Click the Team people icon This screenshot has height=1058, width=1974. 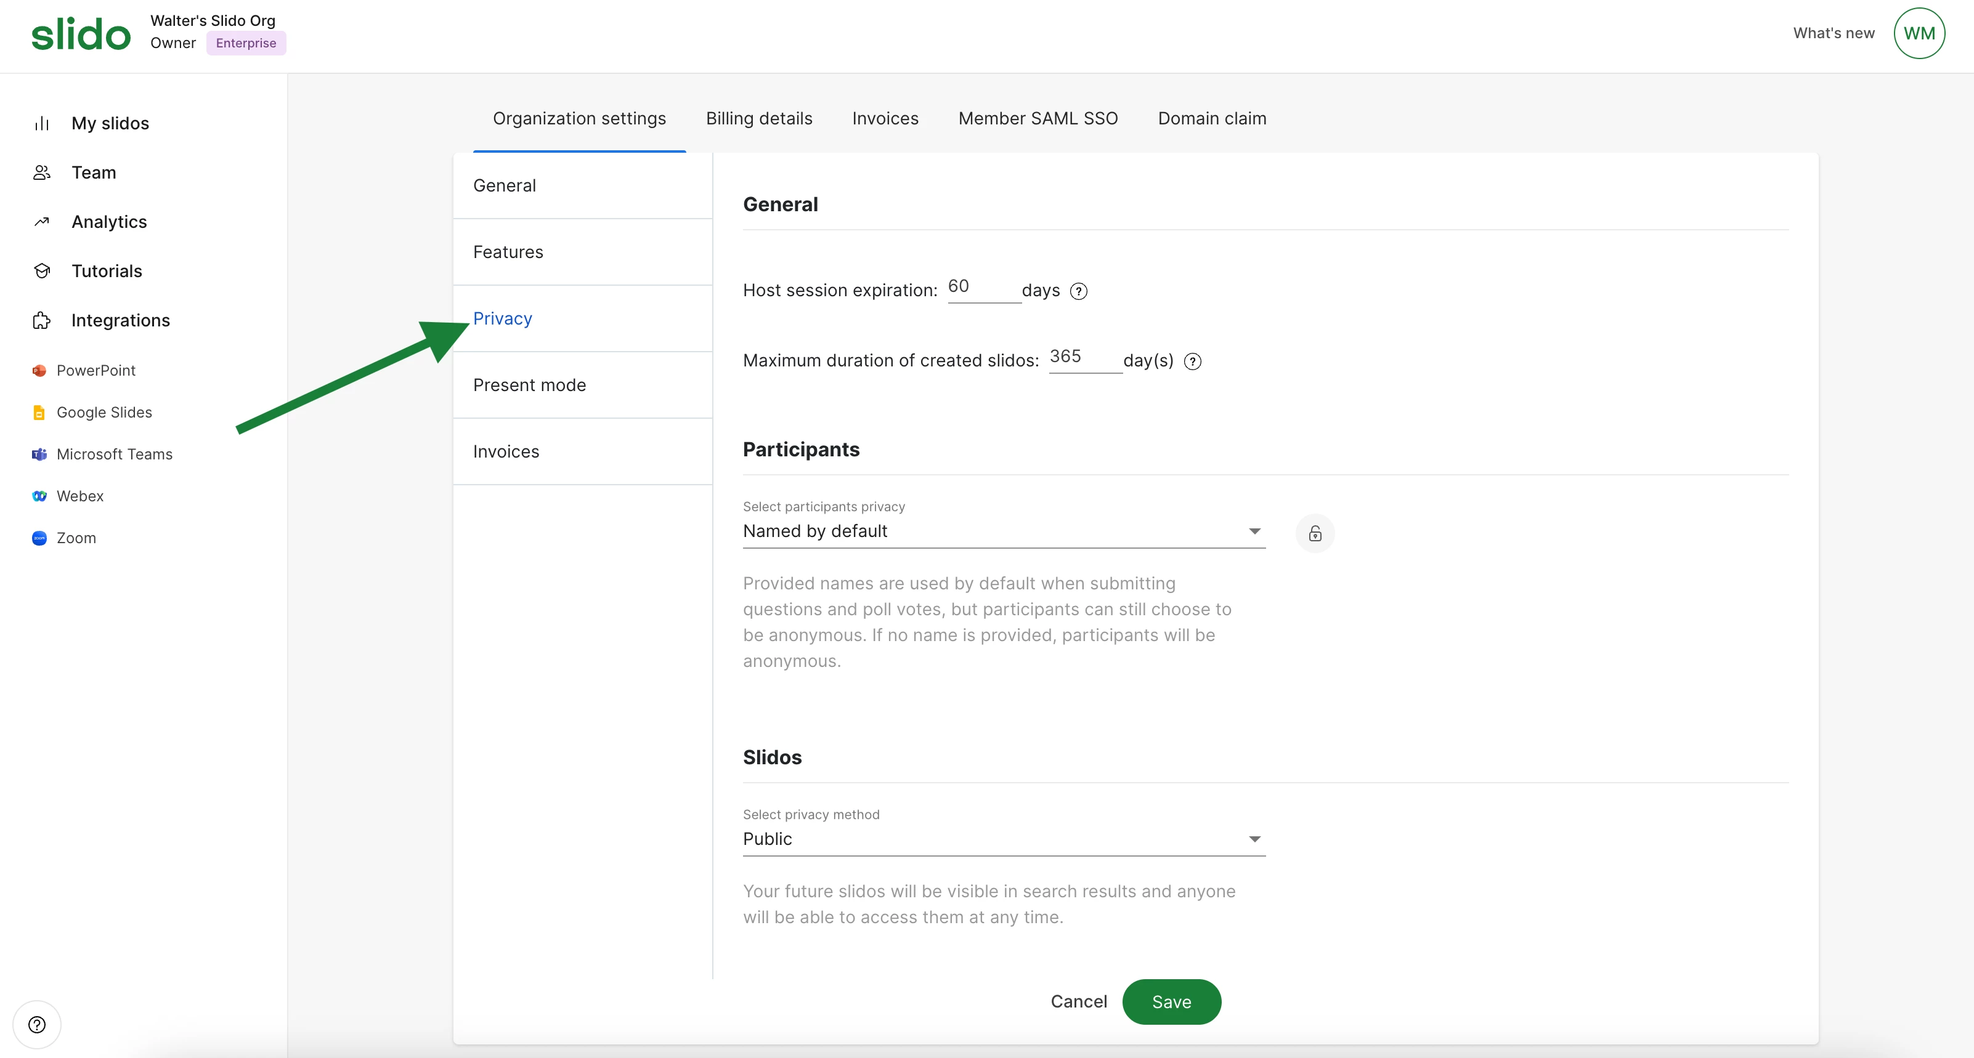coord(42,172)
